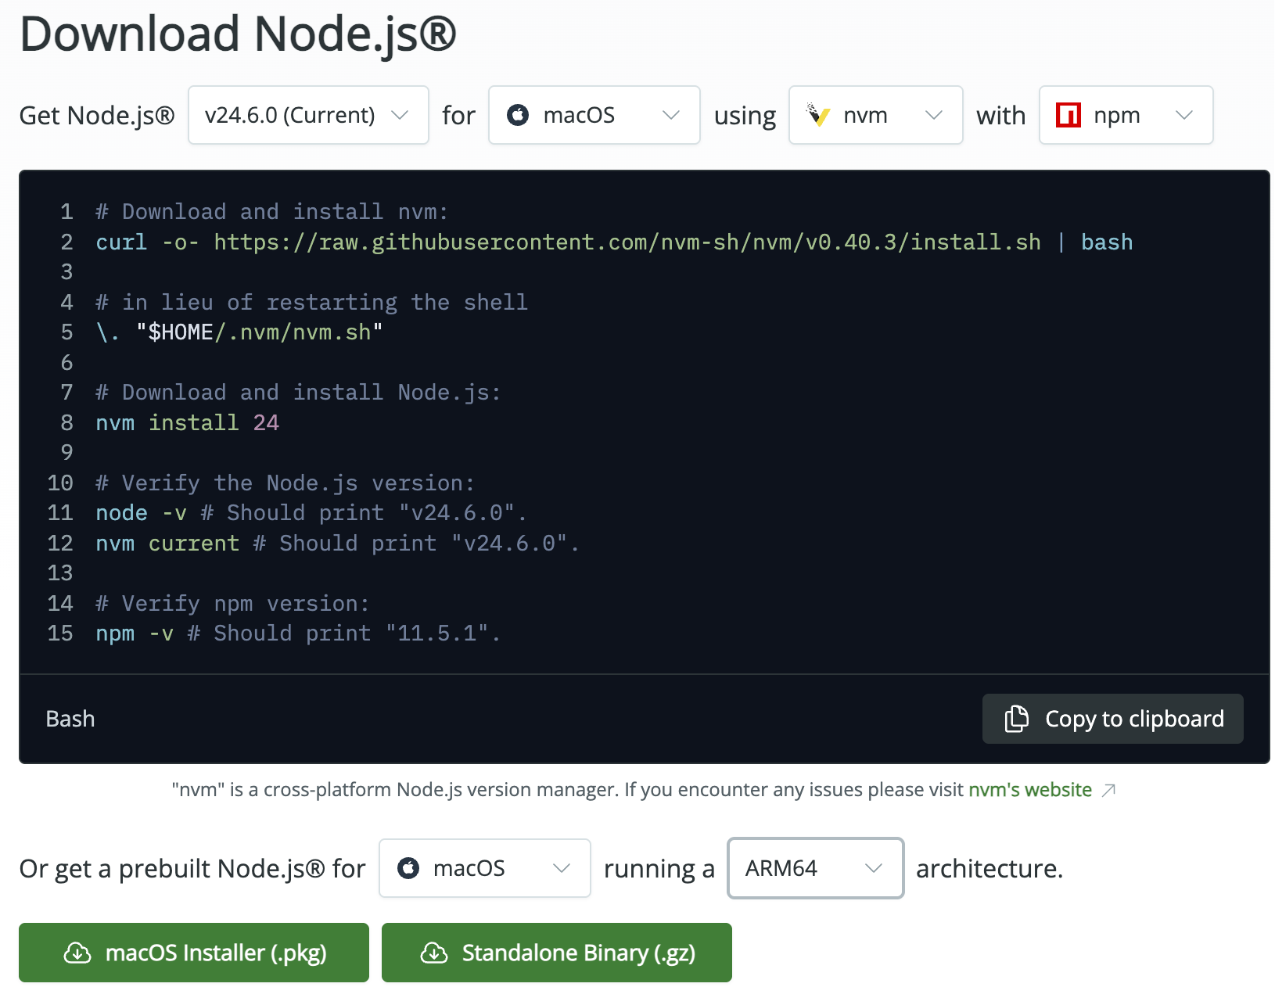Click the clipboard icon in the copy button

pos(1016,719)
